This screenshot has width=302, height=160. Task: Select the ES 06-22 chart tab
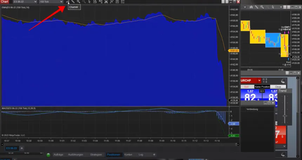12,148
